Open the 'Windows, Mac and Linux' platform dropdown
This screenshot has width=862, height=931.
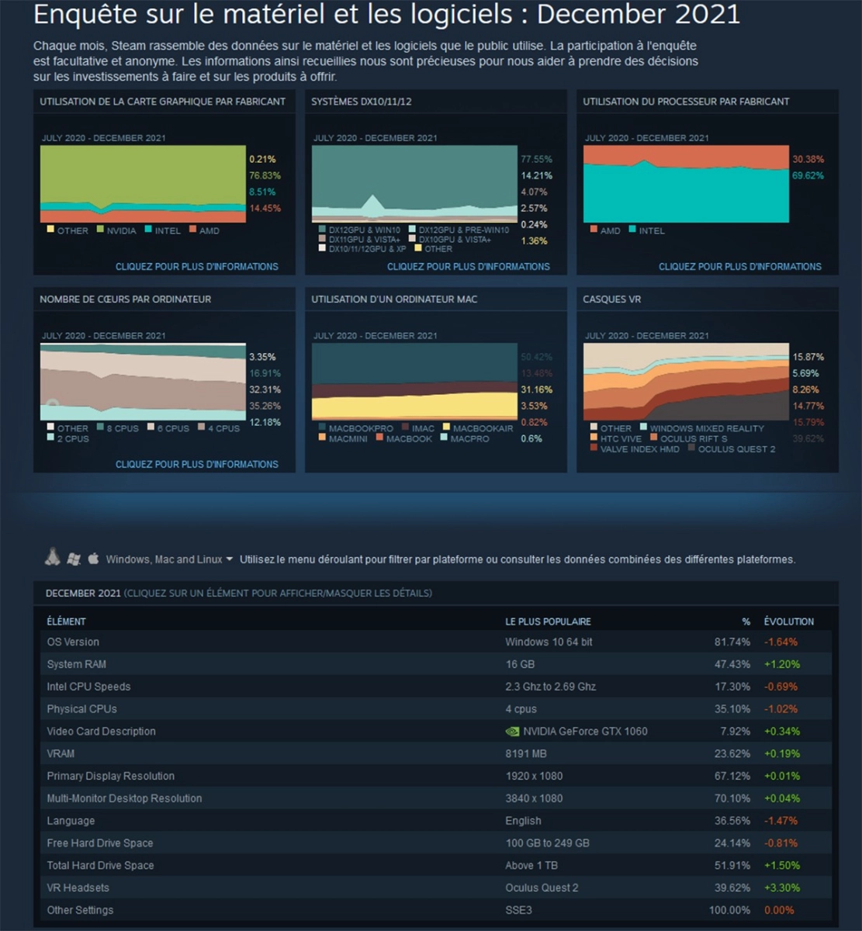(x=170, y=559)
